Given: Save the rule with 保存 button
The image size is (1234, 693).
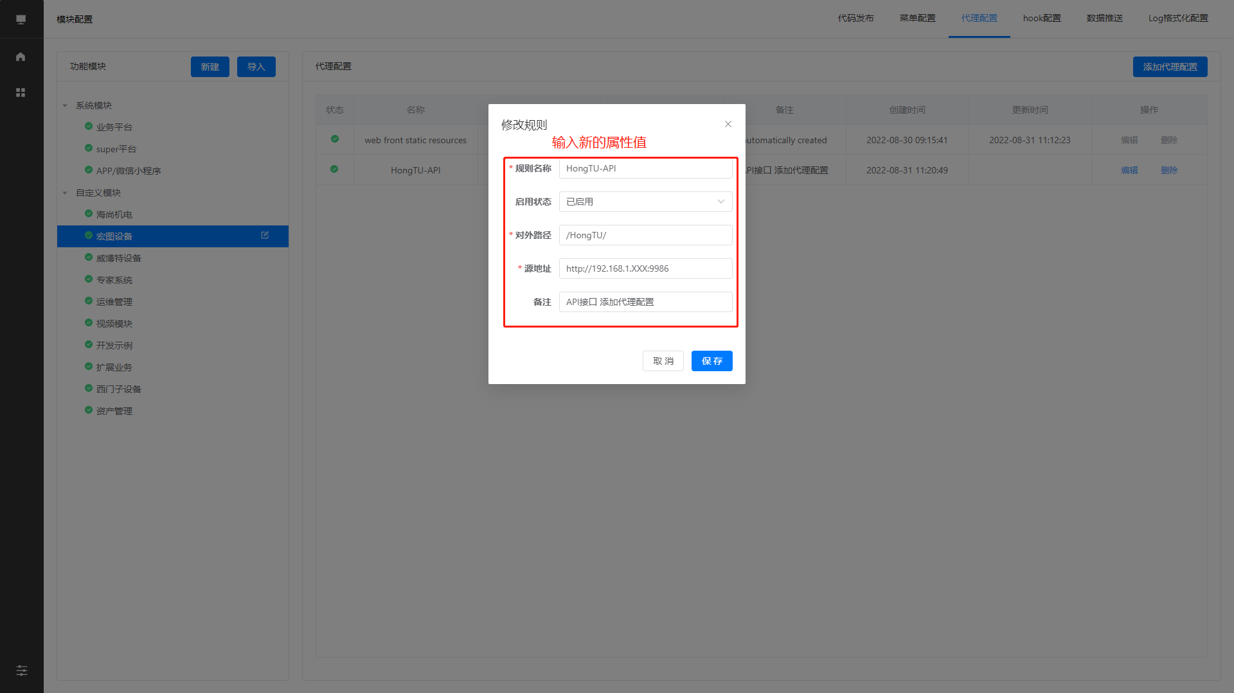Looking at the screenshot, I should coord(712,361).
